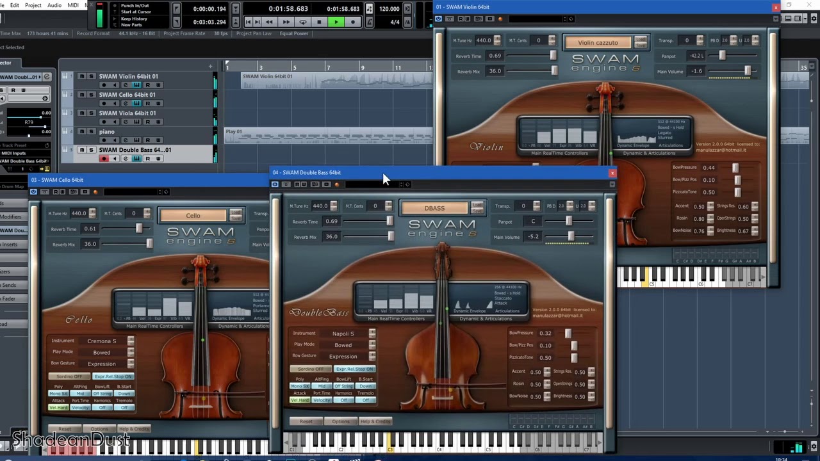Solo the SWAM Cello 64bit 01 track
The height and width of the screenshot is (461, 820).
click(x=91, y=95)
